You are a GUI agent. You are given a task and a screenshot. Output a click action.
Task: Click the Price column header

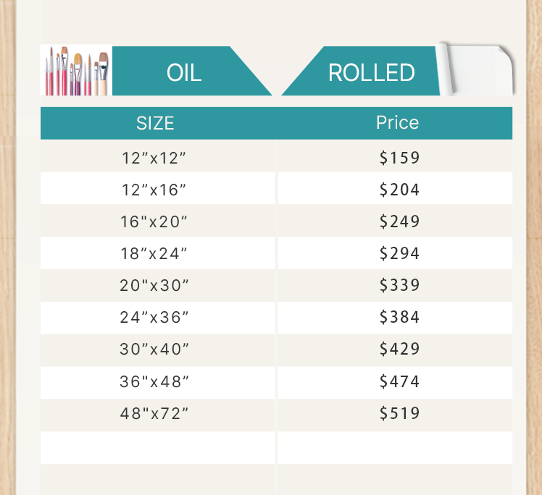397,122
